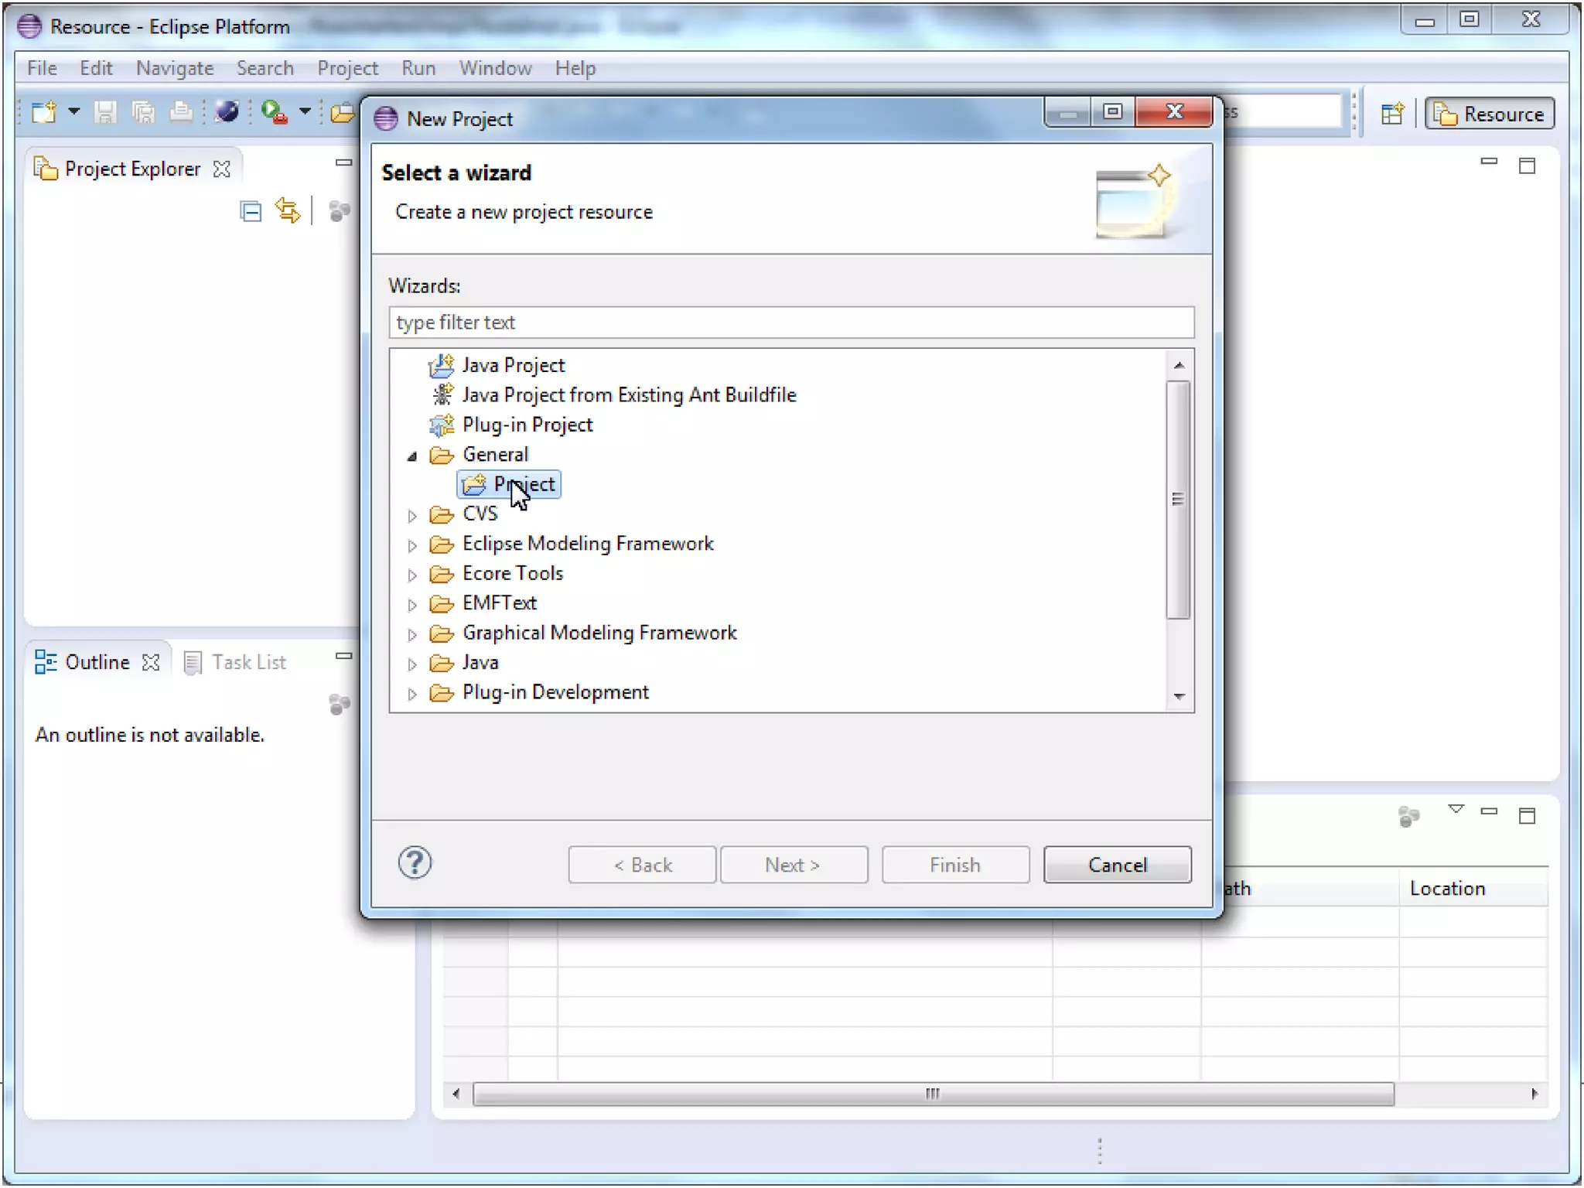The width and height of the screenshot is (1584, 1188).
Task: Open the Project menu
Action: [x=346, y=68]
